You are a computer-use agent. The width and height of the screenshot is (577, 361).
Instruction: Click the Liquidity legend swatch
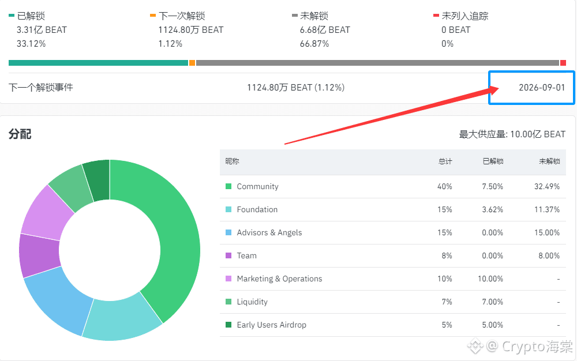[228, 302]
